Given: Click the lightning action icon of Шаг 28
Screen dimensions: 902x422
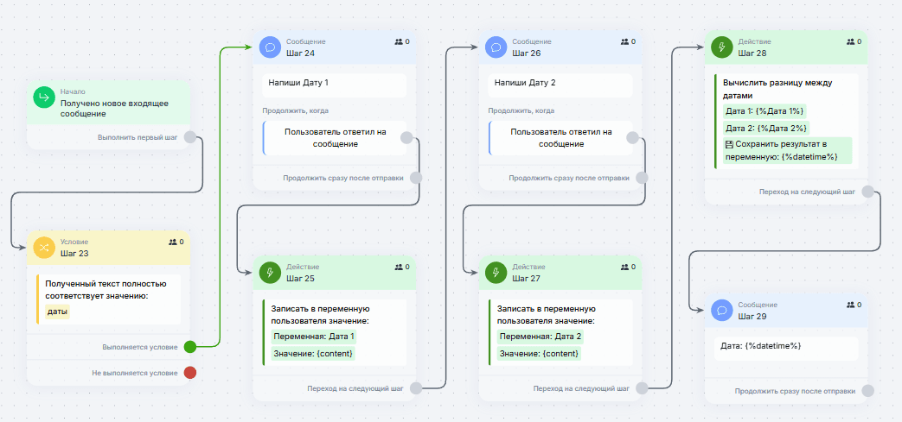Looking at the screenshot, I should tap(721, 47).
